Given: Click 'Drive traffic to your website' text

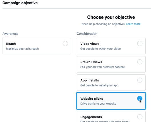Looking at the screenshot, I should pyautogui.click(x=98, y=104).
